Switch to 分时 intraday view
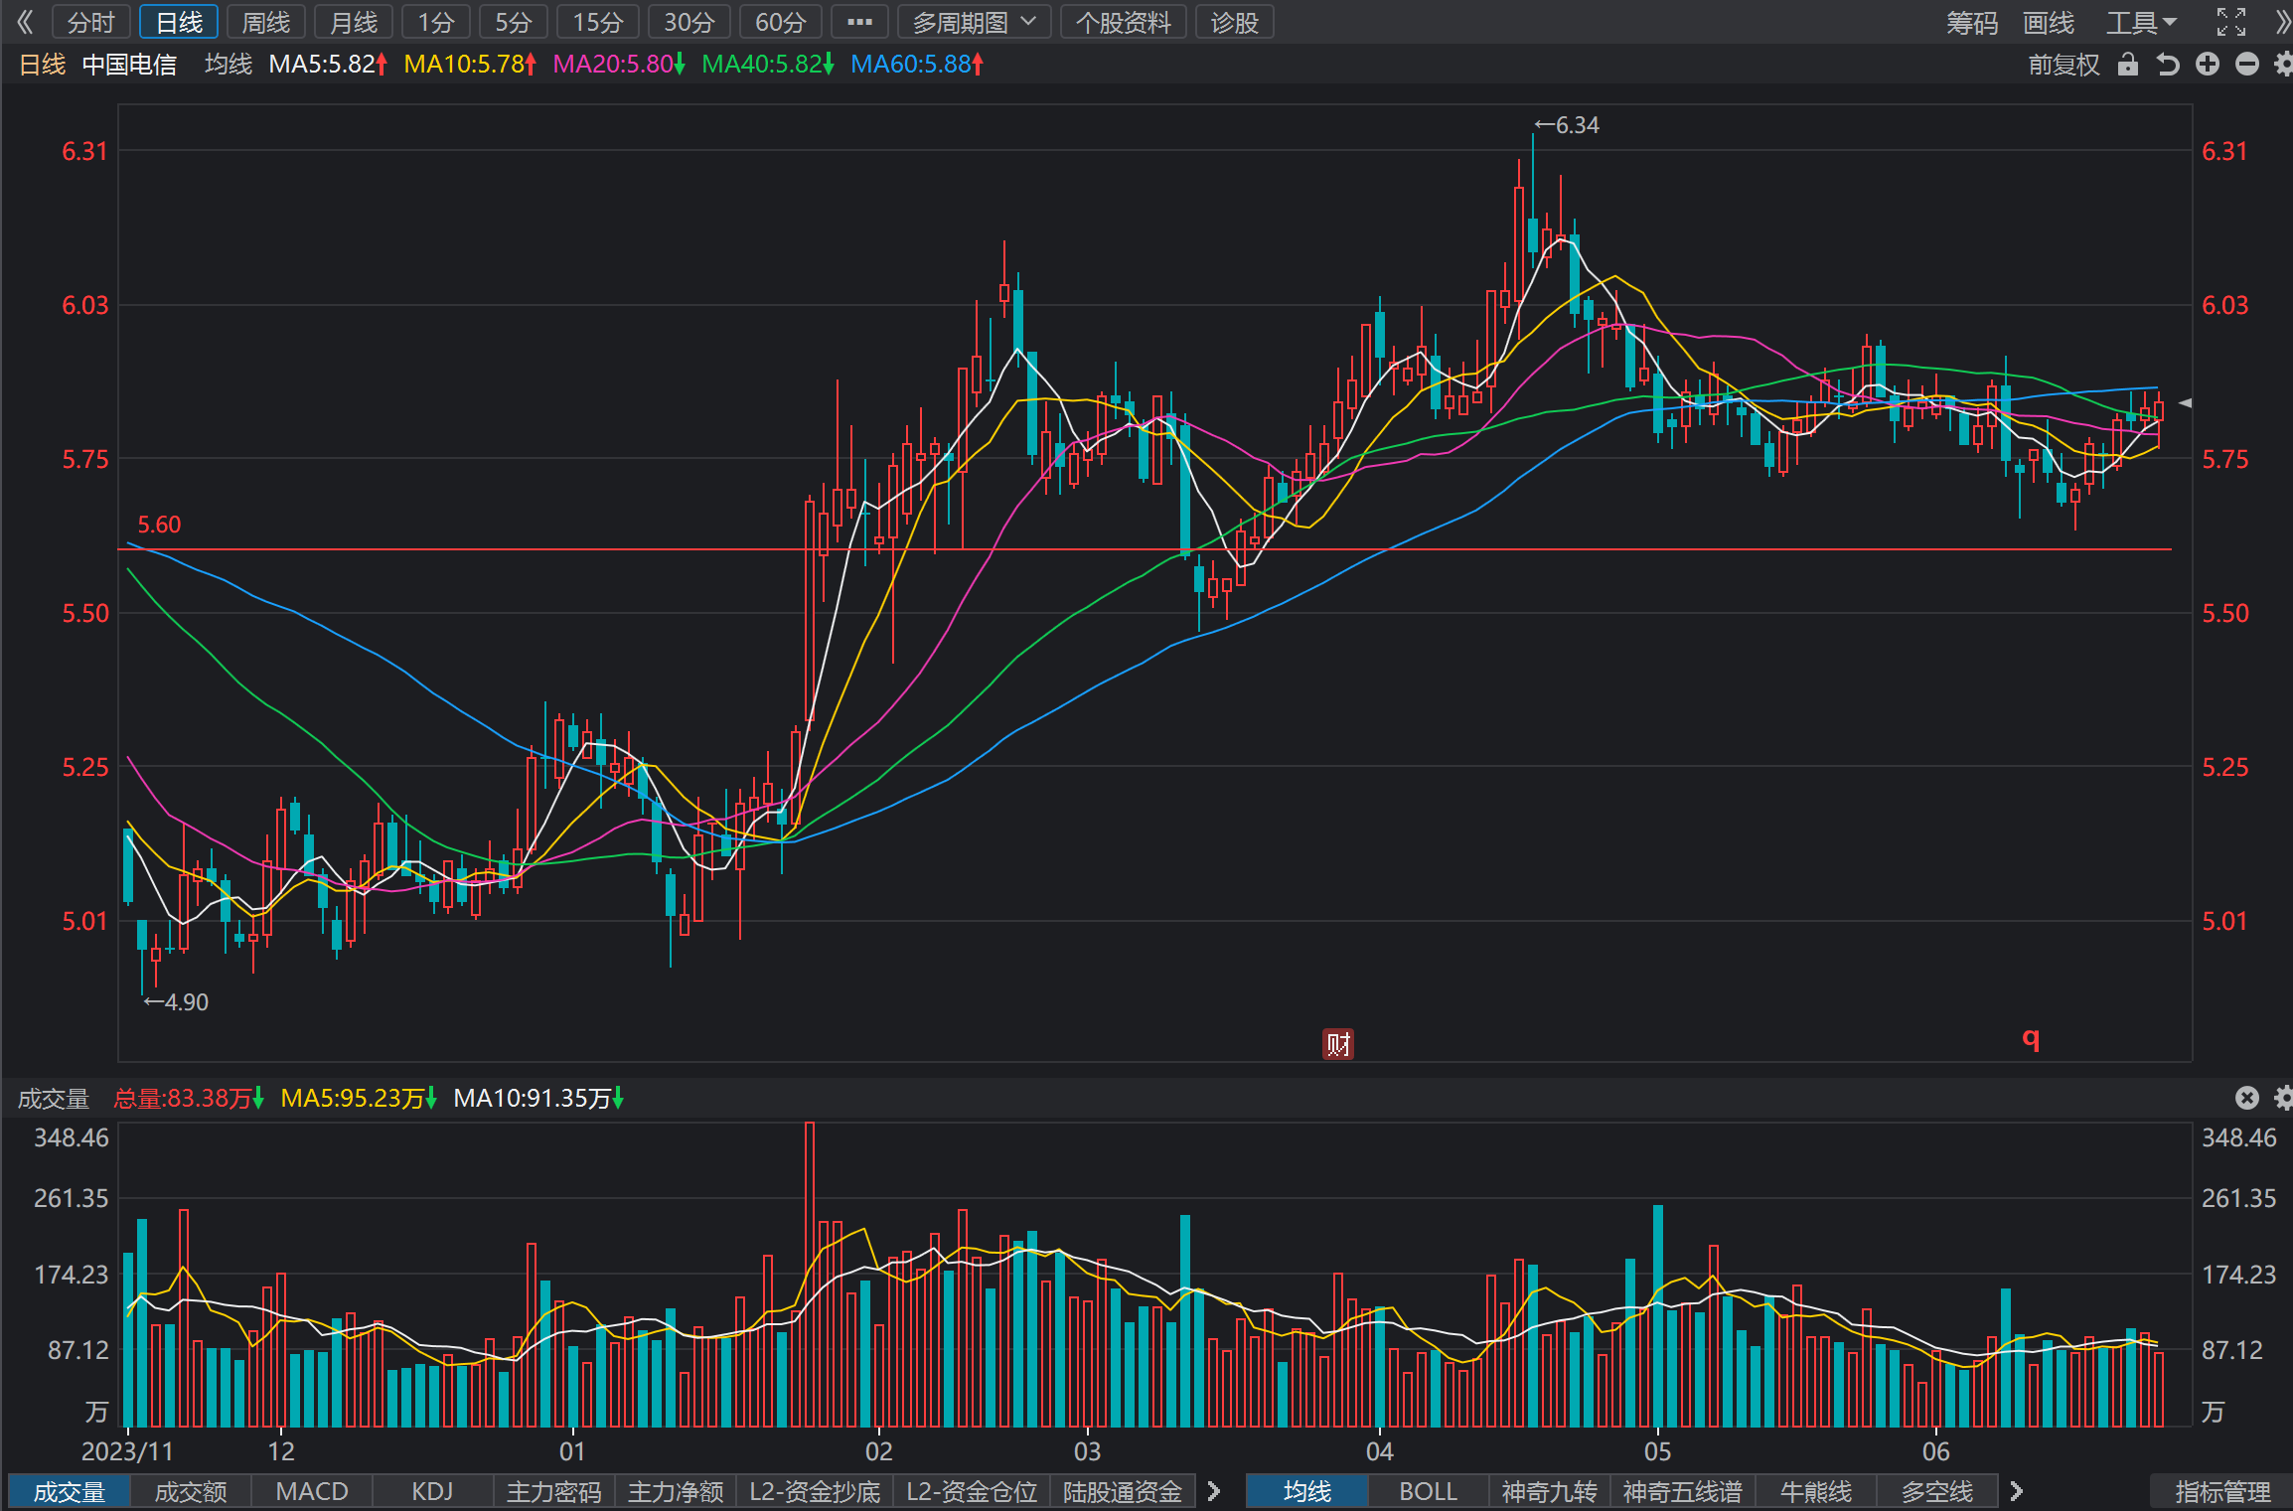 (91, 22)
